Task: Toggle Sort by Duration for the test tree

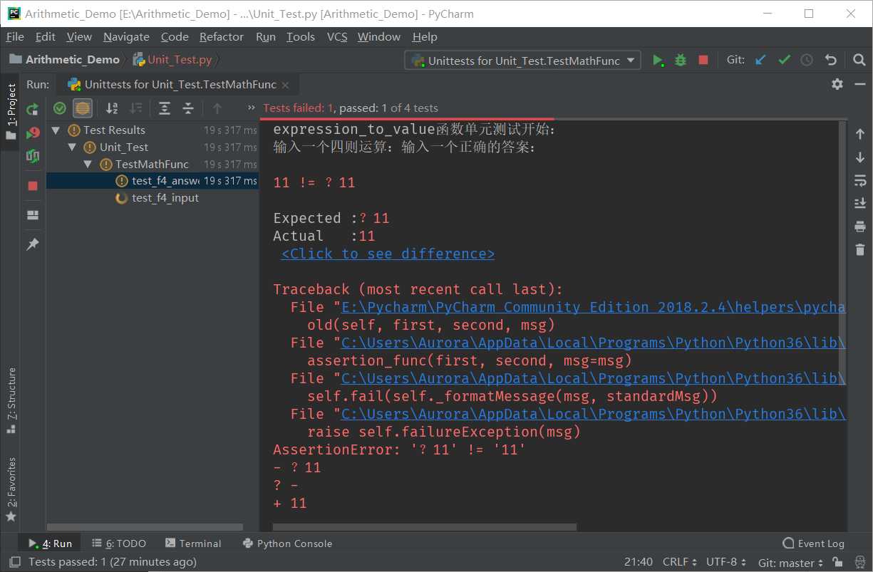Action: (x=135, y=108)
